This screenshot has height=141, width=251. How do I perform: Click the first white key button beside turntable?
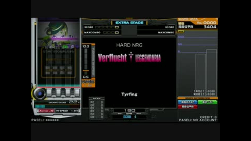tap(49, 92)
